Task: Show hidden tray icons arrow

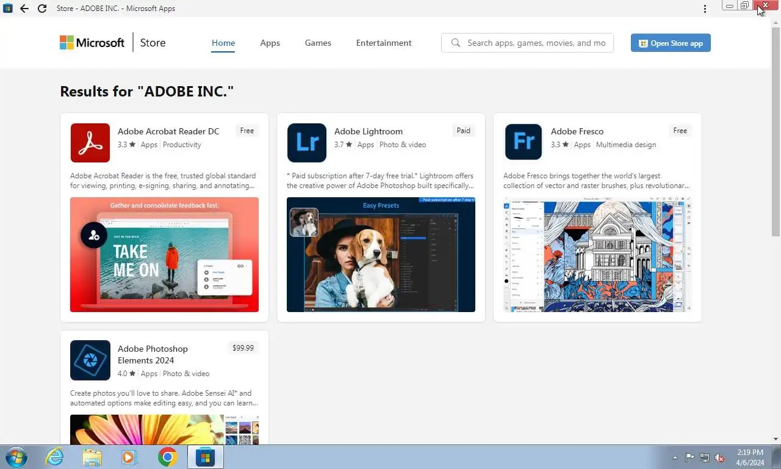Action: [675, 457]
